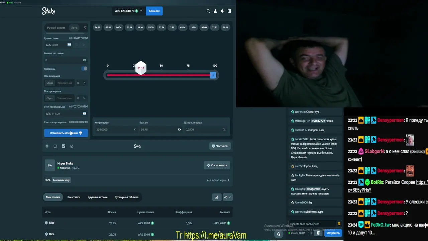
Task: Select the Крупные игроки tab
Action: click(x=98, y=197)
